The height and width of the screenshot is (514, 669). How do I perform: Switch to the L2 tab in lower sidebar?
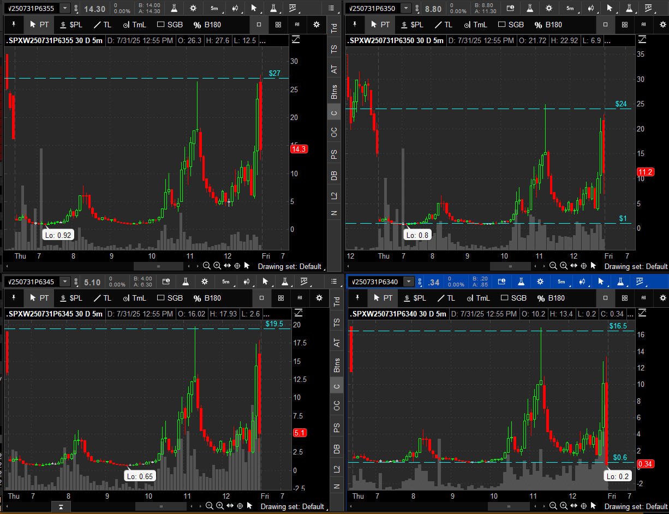point(336,469)
